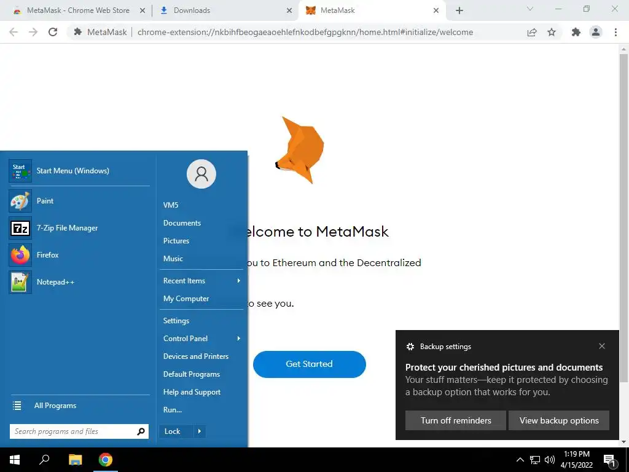The image size is (629, 472).
Task: Click the network tray icon
Action: [x=535, y=460]
